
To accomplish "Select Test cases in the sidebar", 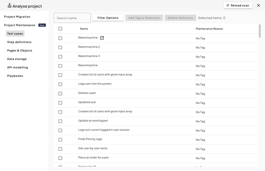I will [x=15, y=34].
